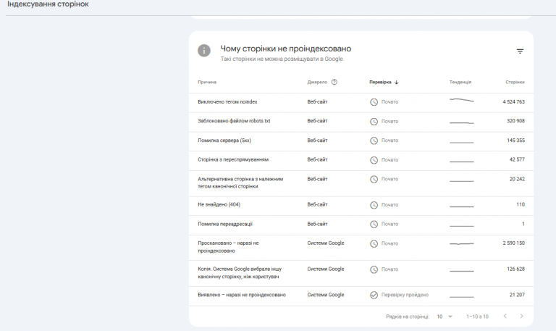
Task: Click clock status icon in robots.txt row
Action: tap(374, 122)
